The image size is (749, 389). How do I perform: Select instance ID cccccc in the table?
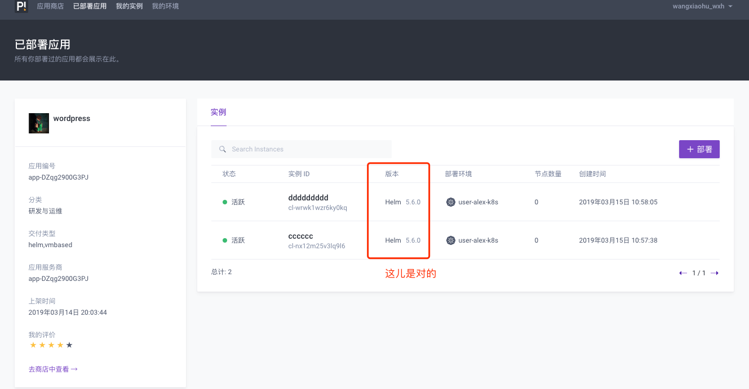point(300,236)
